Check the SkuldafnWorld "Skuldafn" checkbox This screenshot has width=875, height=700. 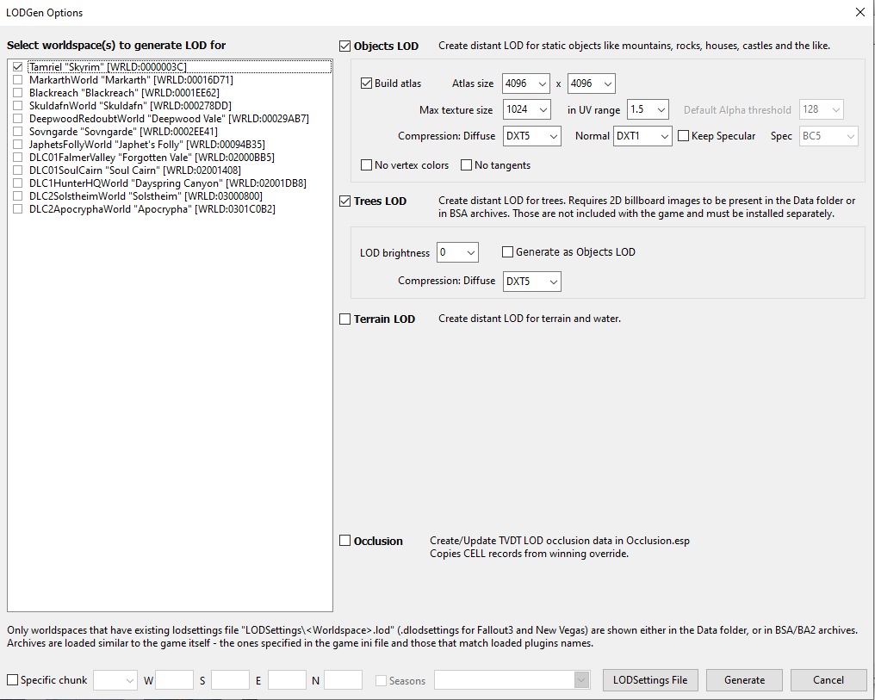(x=18, y=105)
